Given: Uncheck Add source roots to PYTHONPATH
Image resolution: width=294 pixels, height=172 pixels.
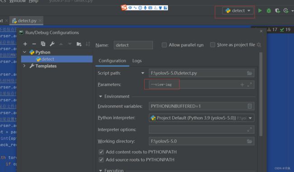Looking at the screenshot, I should tap(101, 160).
